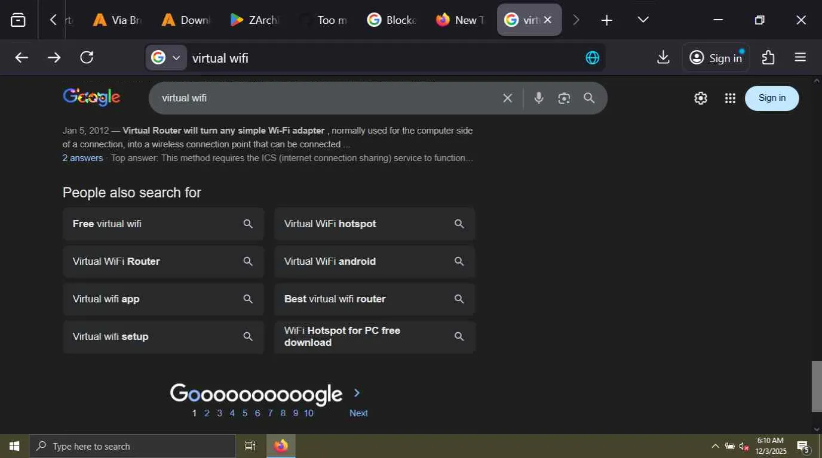Go to results page 5

tap(245, 413)
